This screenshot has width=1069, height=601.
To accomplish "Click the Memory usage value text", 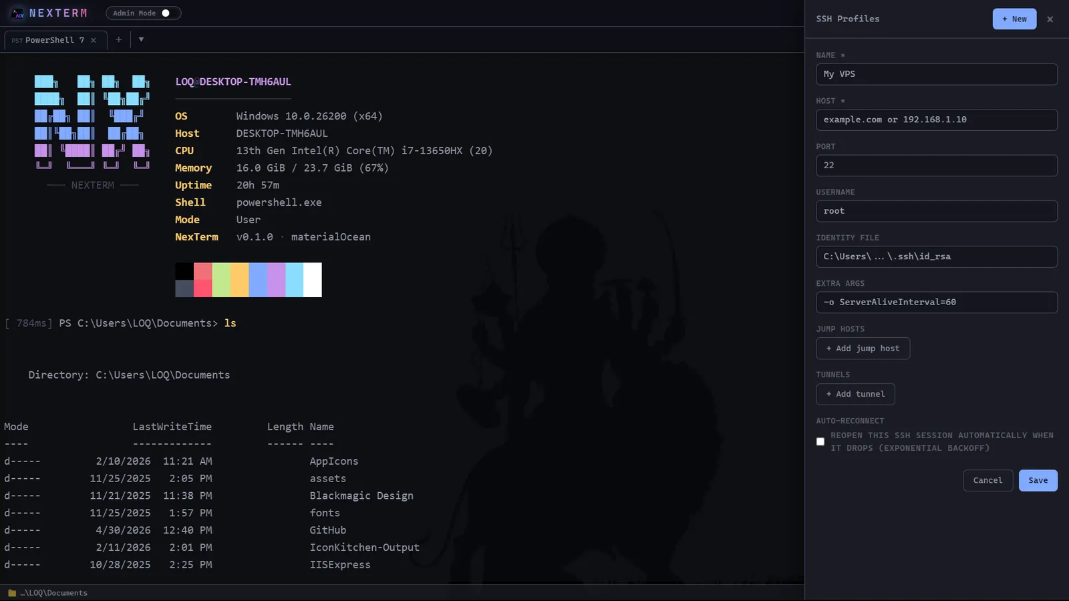I will pyautogui.click(x=312, y=168).
